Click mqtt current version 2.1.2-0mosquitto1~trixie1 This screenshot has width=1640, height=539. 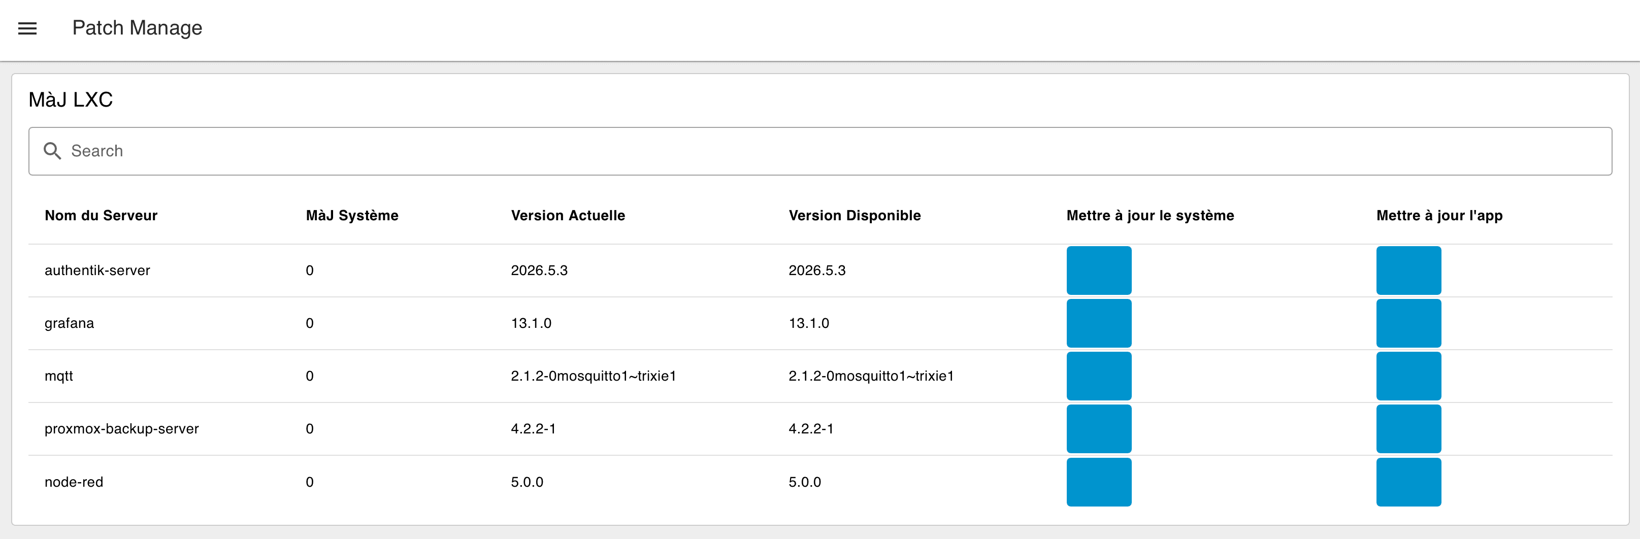click(x=594, y=376)
